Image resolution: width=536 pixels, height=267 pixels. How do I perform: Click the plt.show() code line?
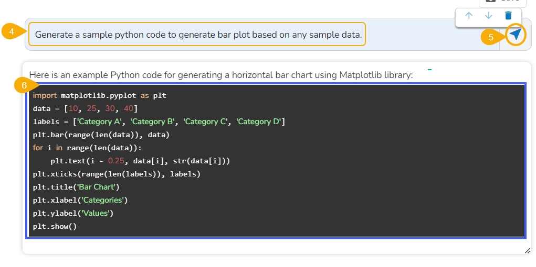click(55, 227)
